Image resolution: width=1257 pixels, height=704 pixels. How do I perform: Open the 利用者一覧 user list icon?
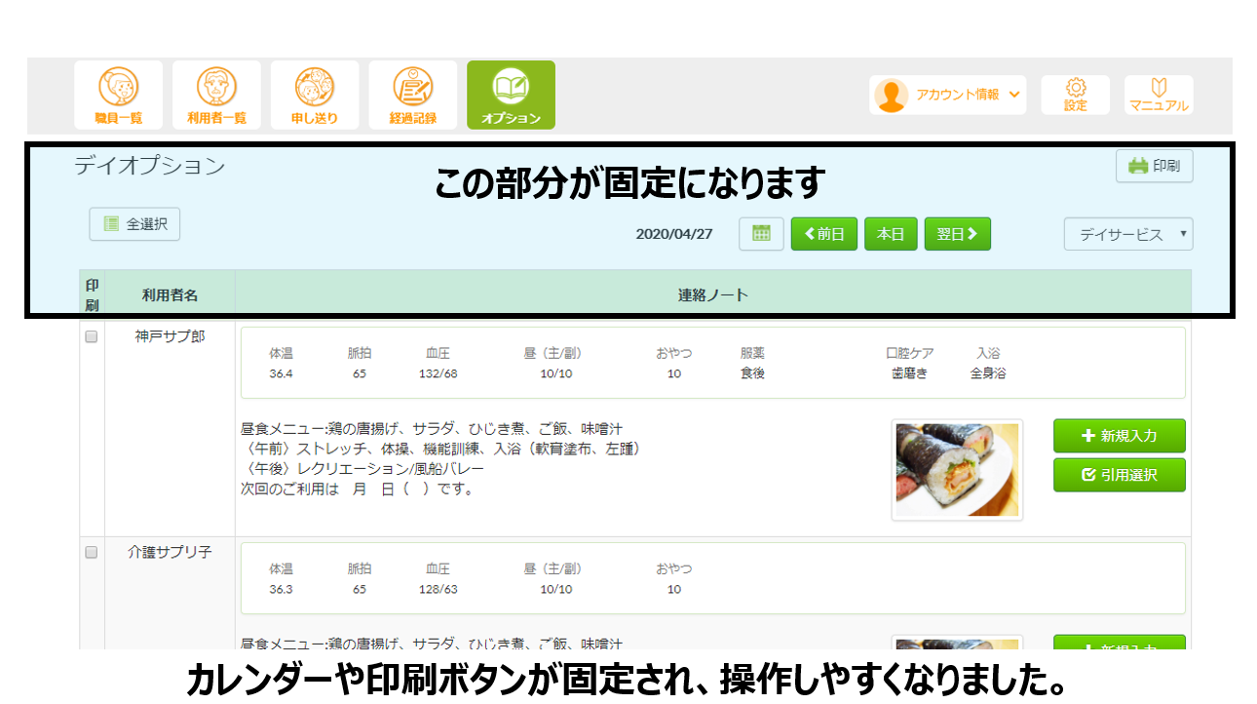[216, 96]
